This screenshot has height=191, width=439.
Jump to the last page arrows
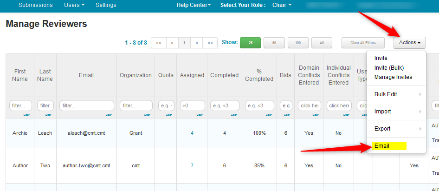click(210, 43)
